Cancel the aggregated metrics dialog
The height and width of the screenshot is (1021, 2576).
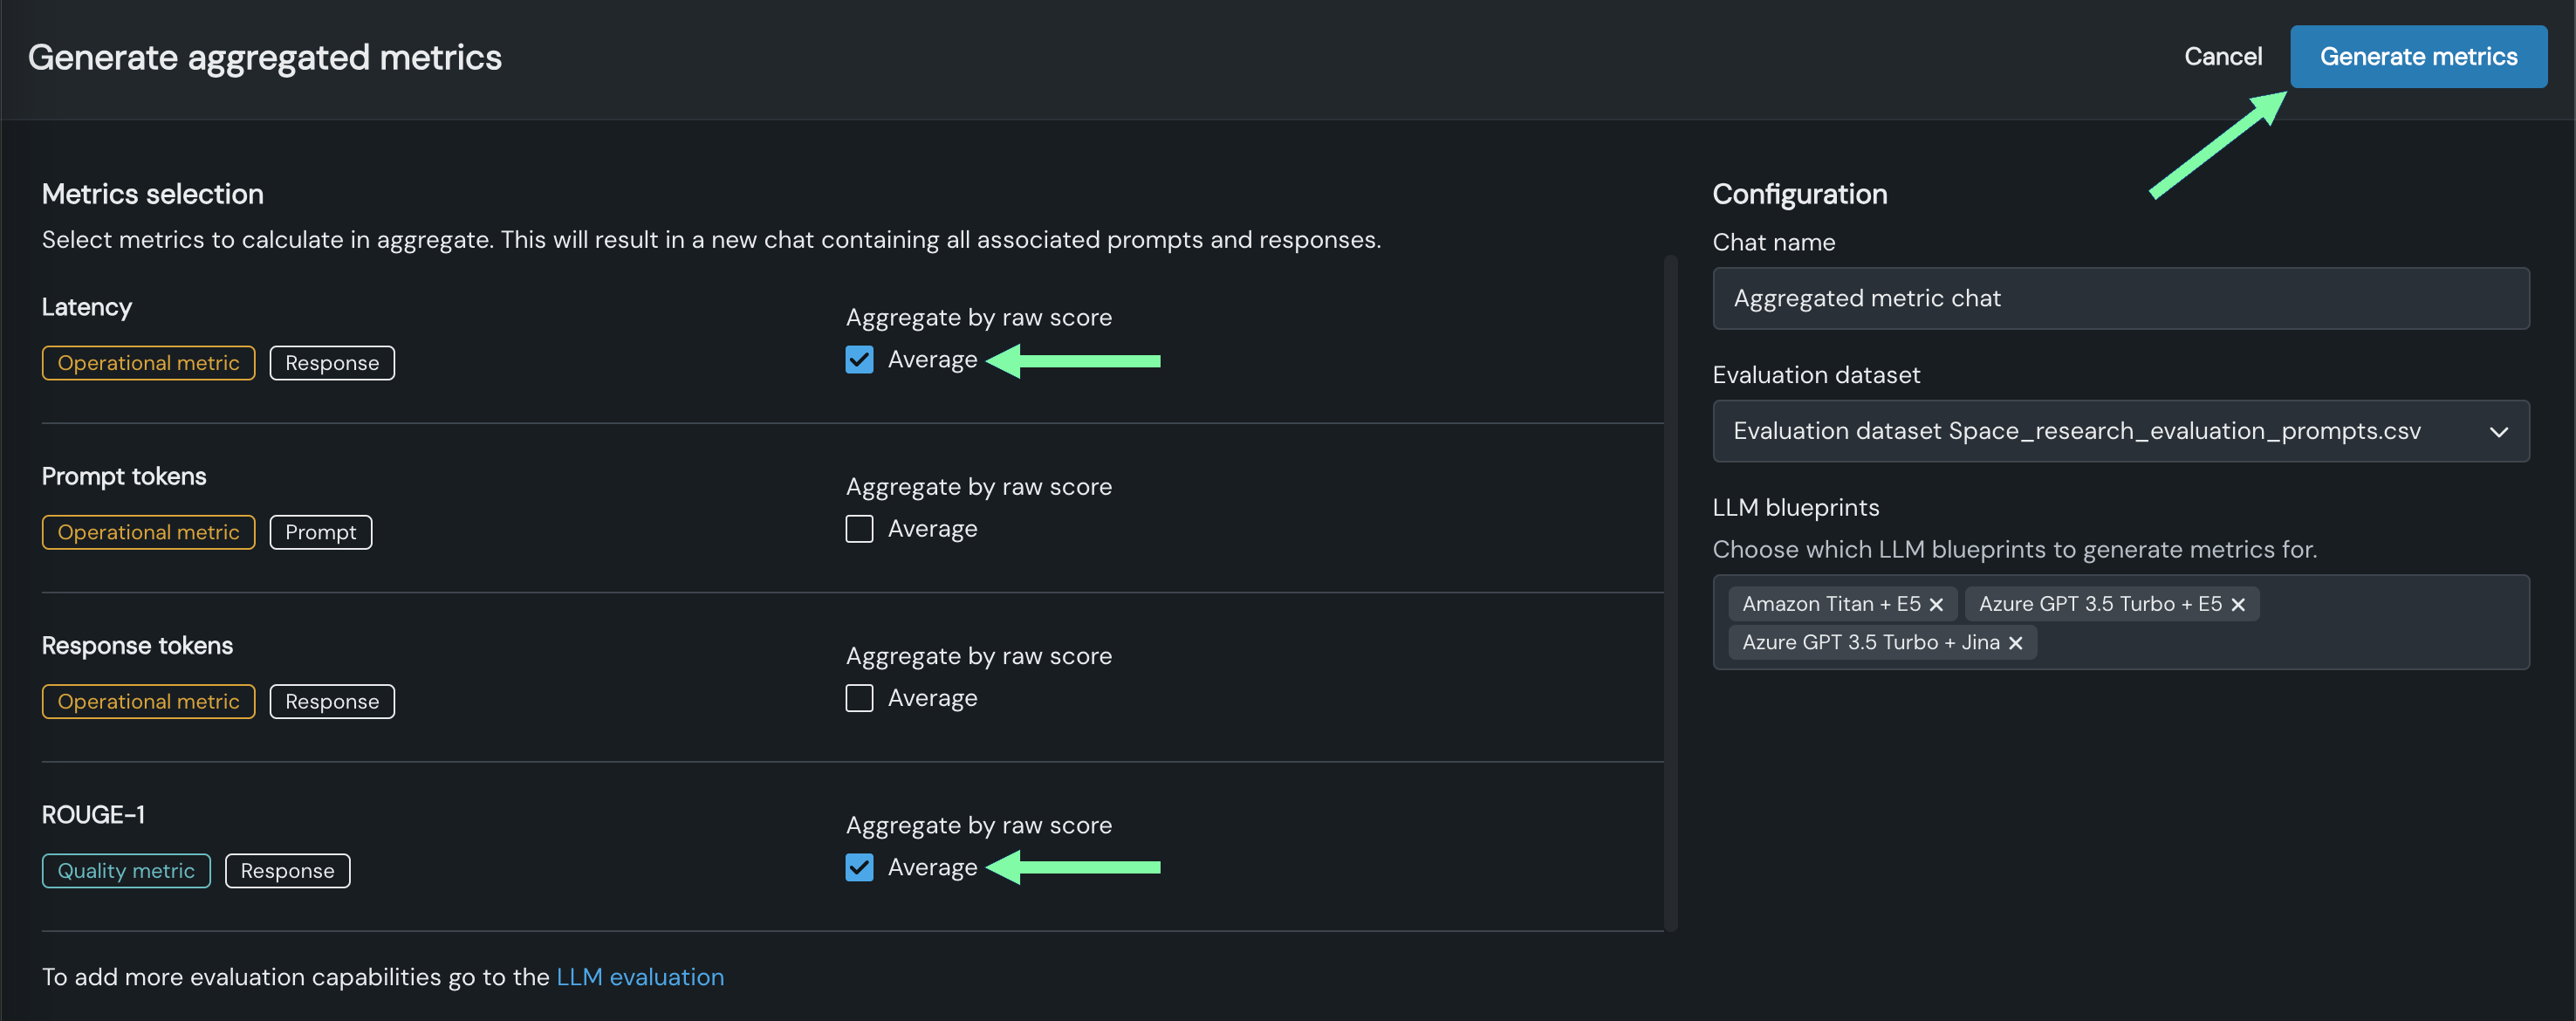2222,57
